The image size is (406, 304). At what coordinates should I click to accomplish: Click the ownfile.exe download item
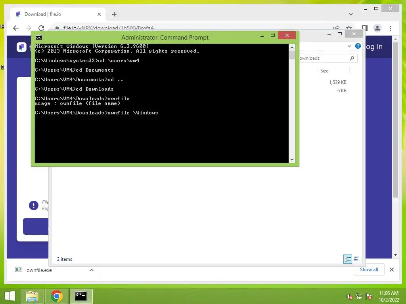pyautogui.click(x=39, y=270)
